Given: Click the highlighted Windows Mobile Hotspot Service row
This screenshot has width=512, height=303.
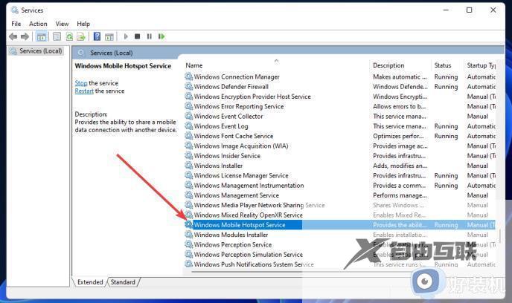Looking at the screenshot, I should (340, 225).
